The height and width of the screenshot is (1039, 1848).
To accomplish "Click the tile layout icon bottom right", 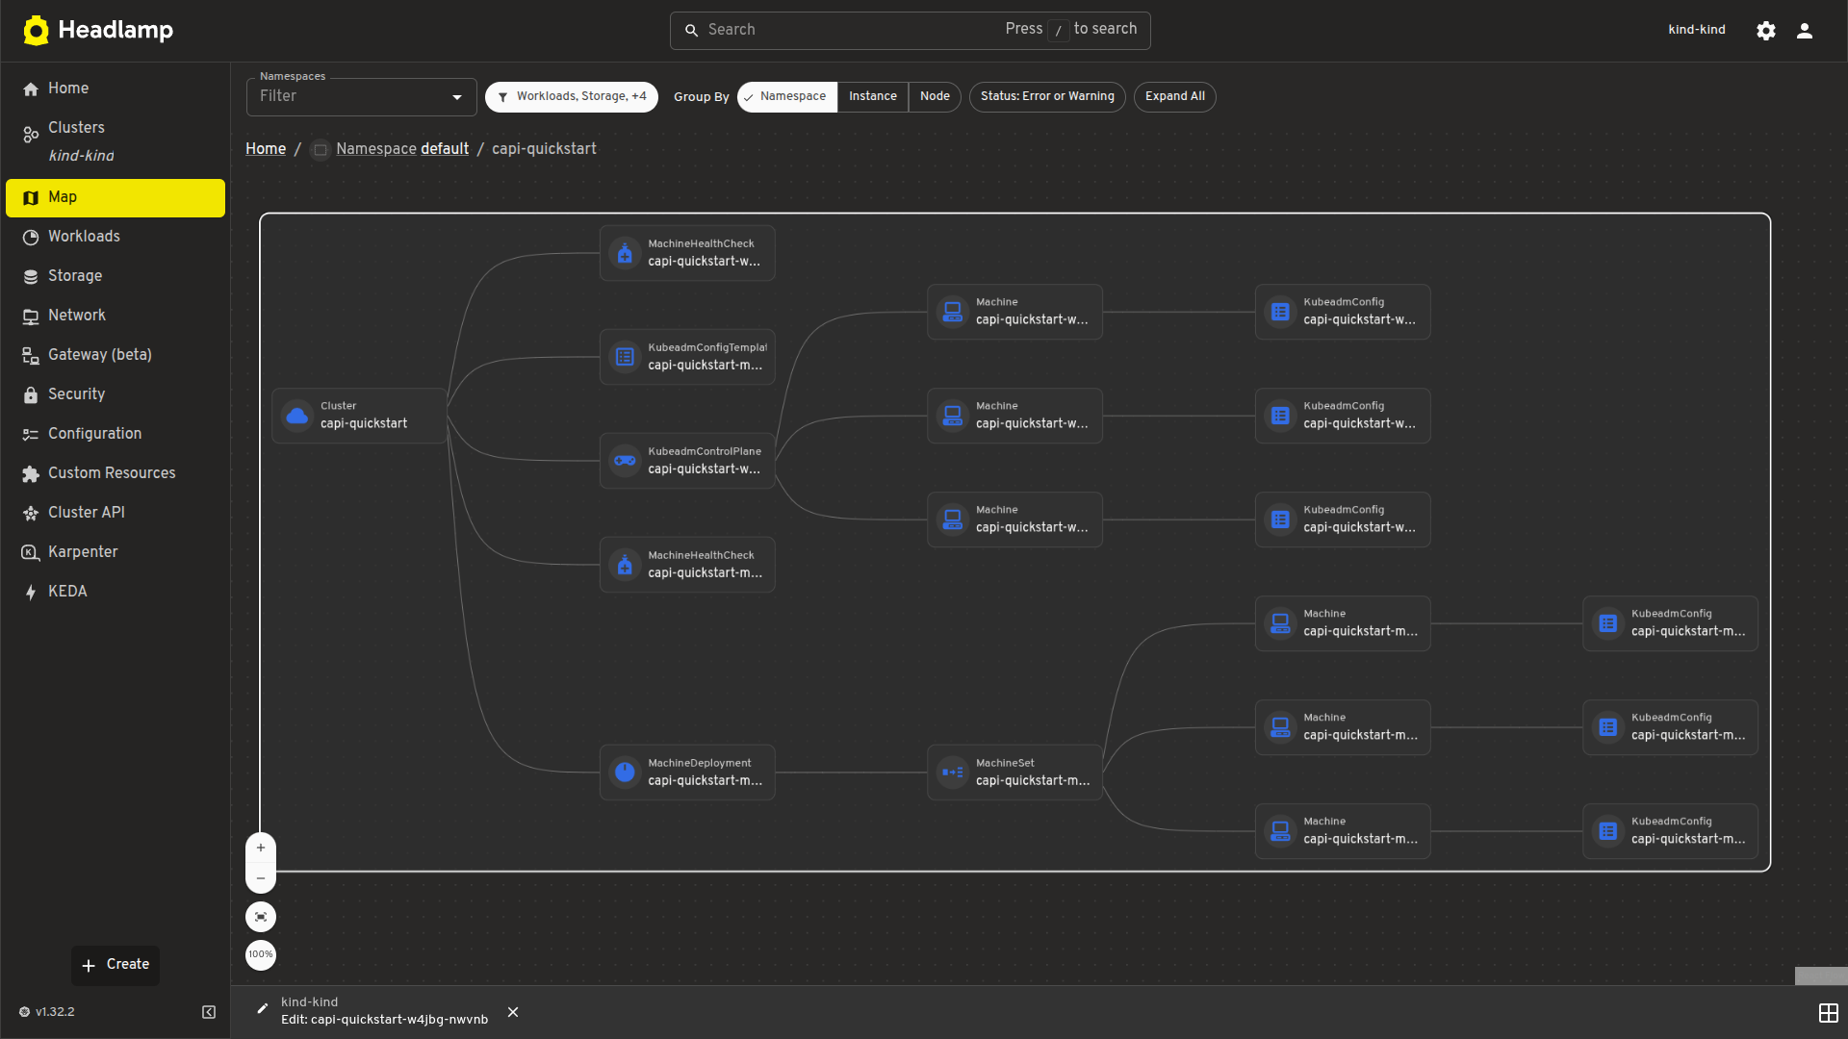I will tap(1829, 1013).
